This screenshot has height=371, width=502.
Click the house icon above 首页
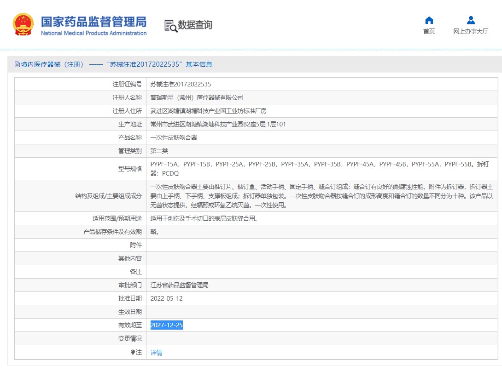pos(429,20)
